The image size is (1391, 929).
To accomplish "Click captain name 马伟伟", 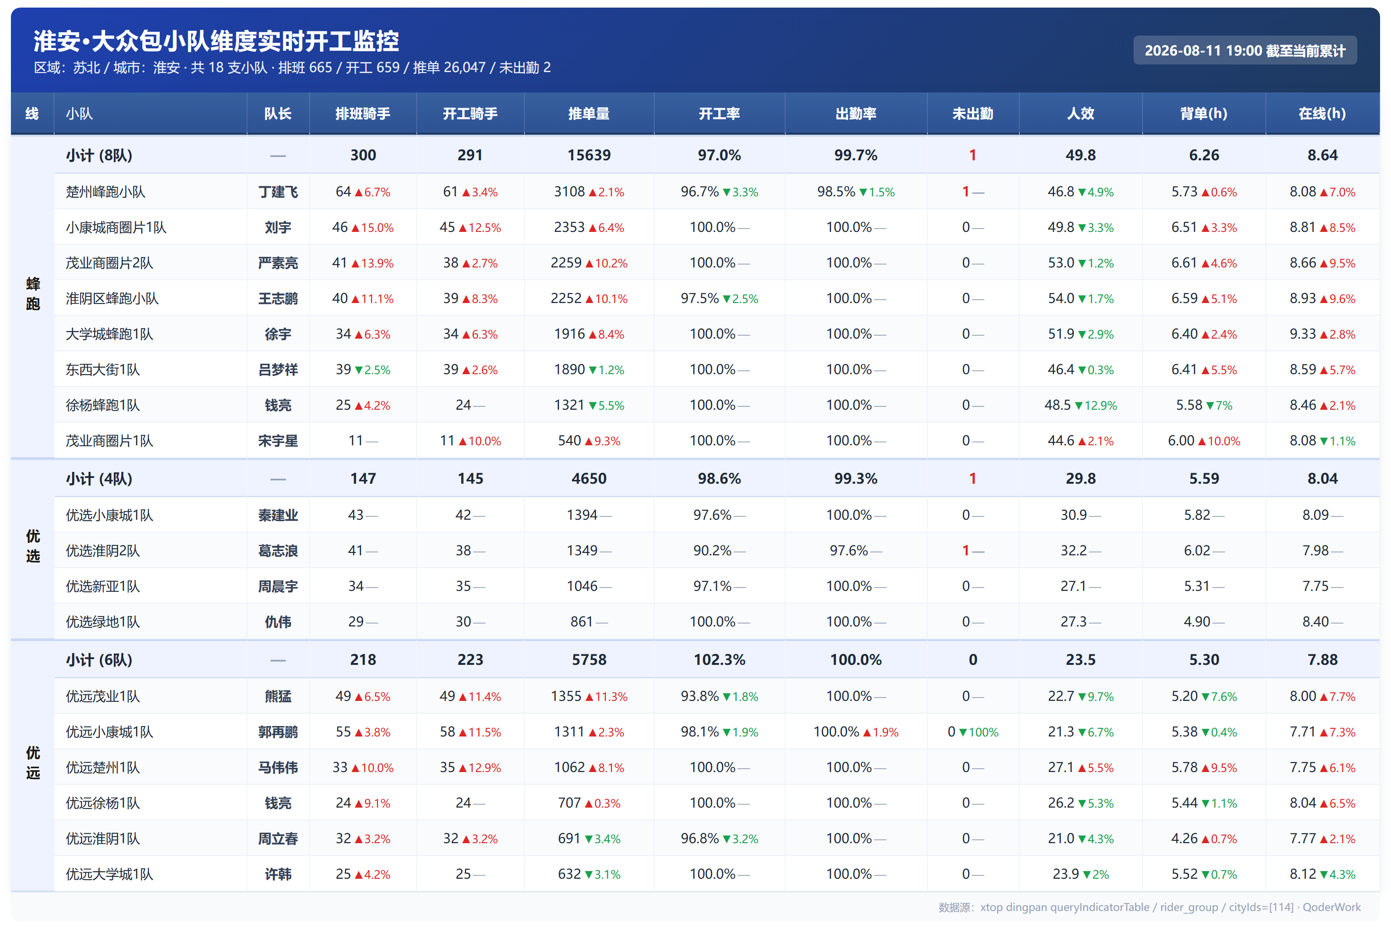I will (278, 768).
